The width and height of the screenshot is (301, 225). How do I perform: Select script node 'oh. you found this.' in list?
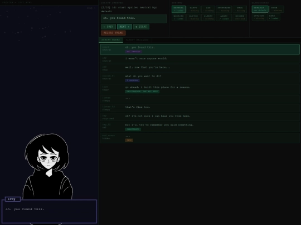200,49
